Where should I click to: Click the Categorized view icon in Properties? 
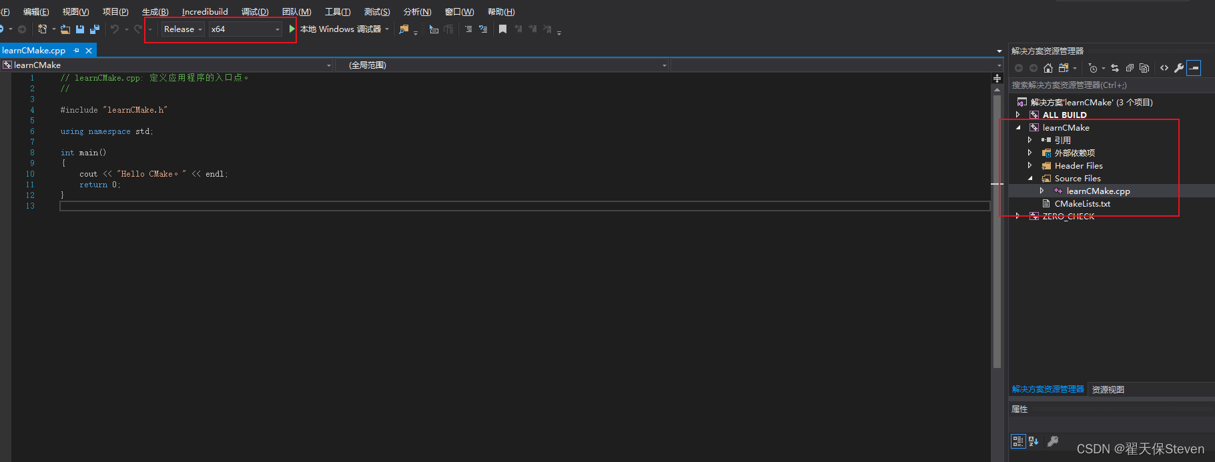(1018, 441)
